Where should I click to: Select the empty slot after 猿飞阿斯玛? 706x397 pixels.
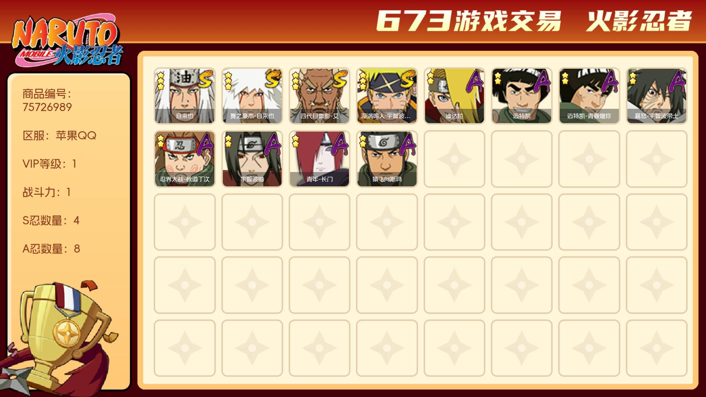click(454, 159)
